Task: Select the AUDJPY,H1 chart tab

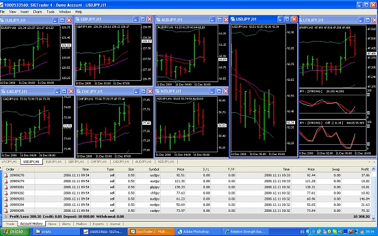Action: tap(143, 162)
